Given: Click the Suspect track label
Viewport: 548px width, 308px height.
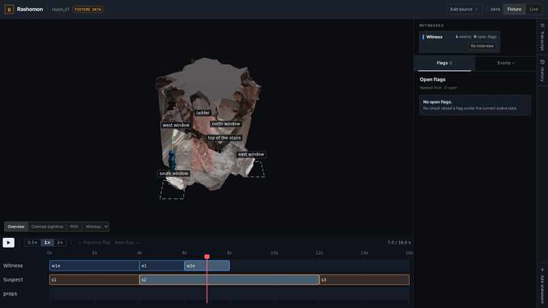Looking at the screenshot, I should [x=13, y=279].
